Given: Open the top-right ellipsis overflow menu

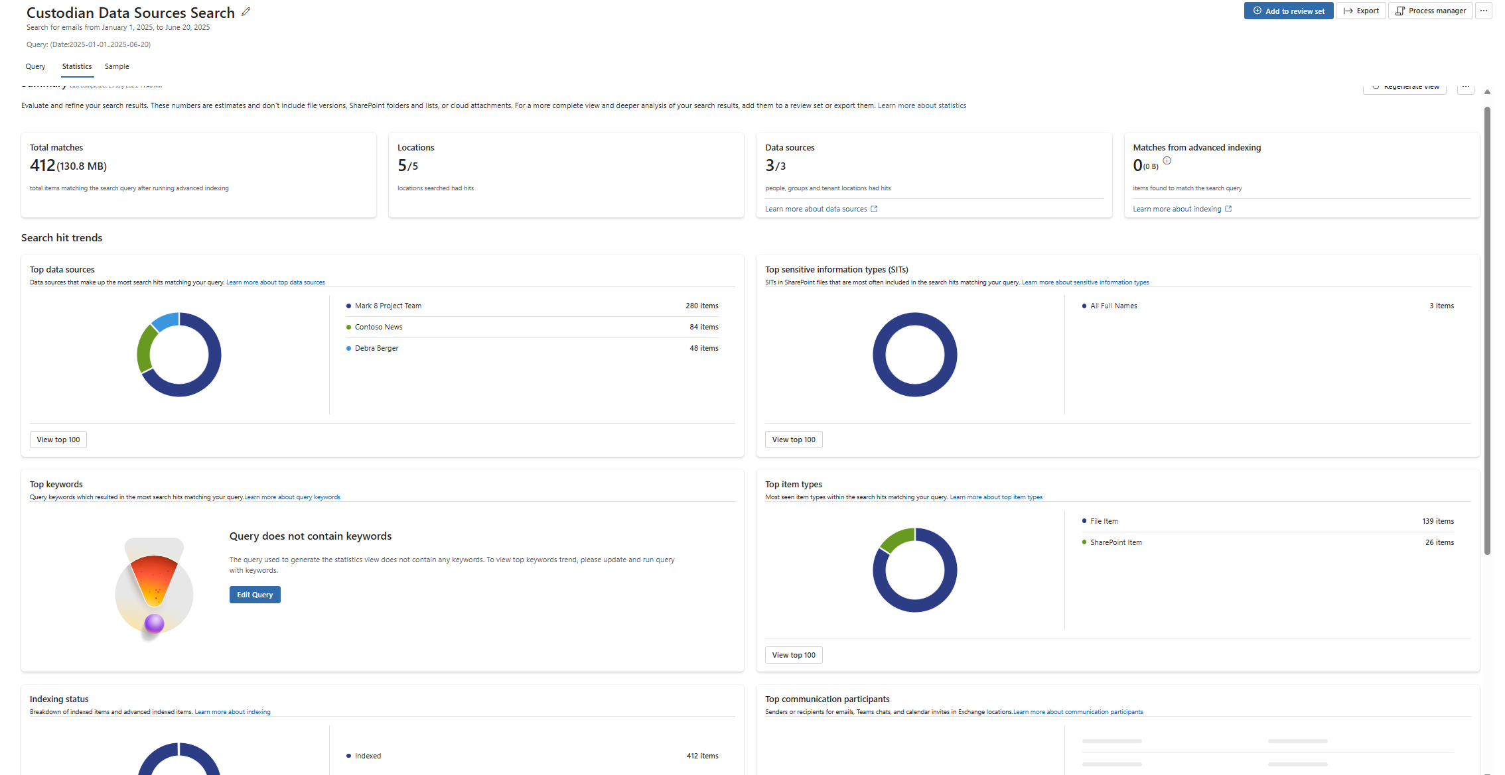Looking at the screenshot, I should (x=1483, y=11).
